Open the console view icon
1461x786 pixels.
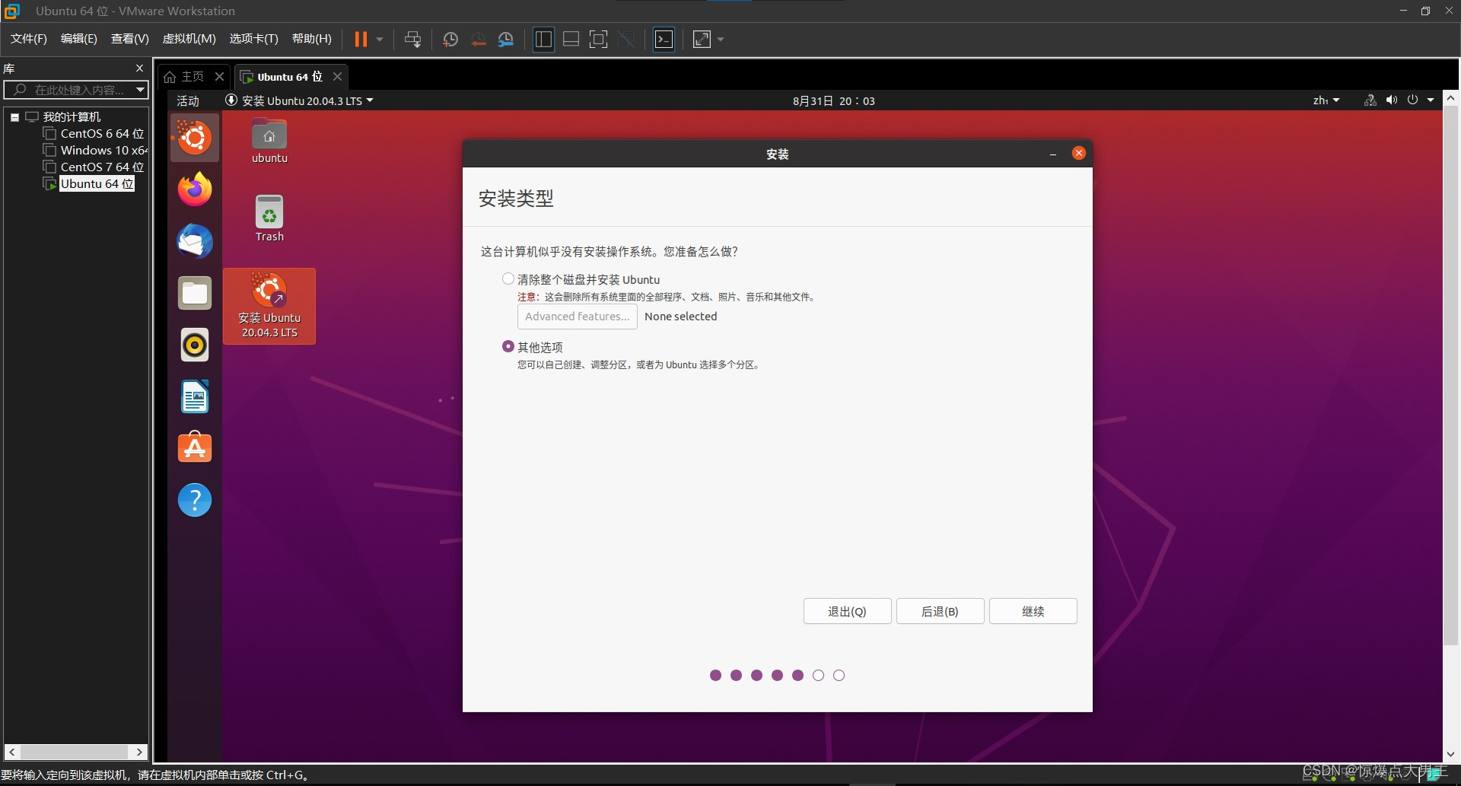point(664,39)
